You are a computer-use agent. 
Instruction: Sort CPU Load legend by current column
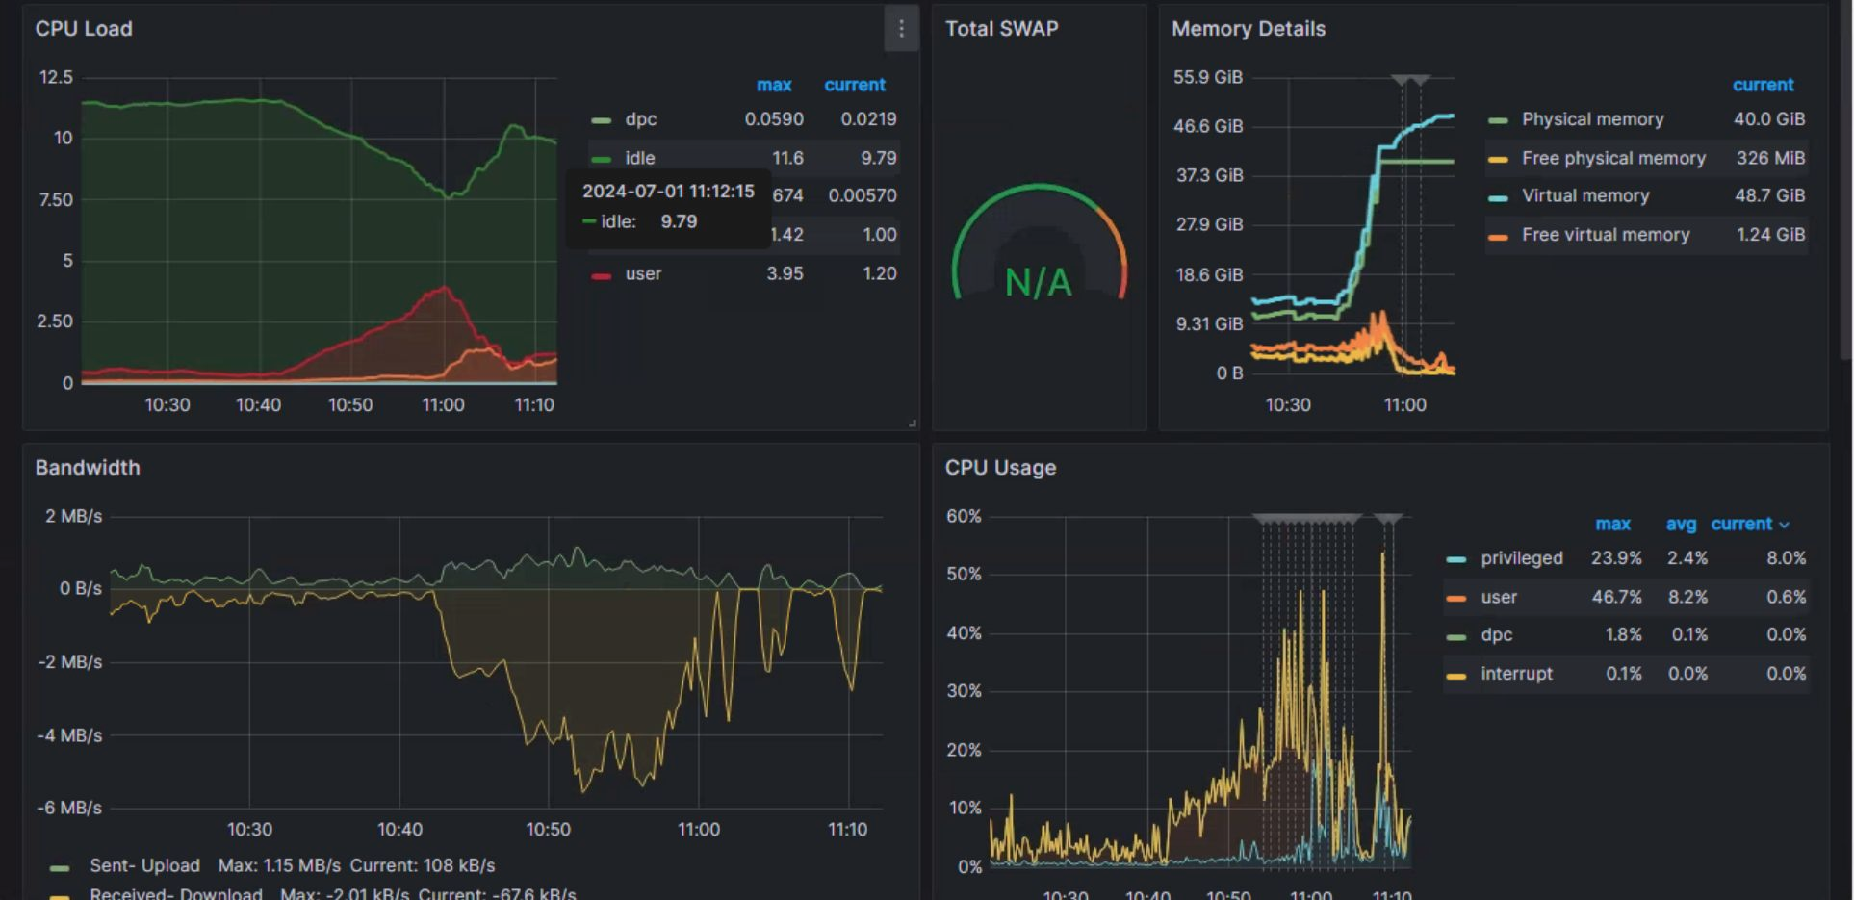coord(855,85)
